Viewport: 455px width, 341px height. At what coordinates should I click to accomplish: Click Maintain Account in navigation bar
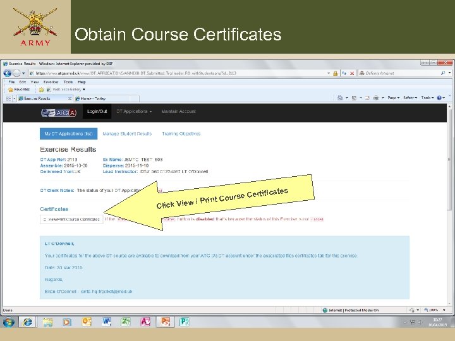(x=178, y=111)
